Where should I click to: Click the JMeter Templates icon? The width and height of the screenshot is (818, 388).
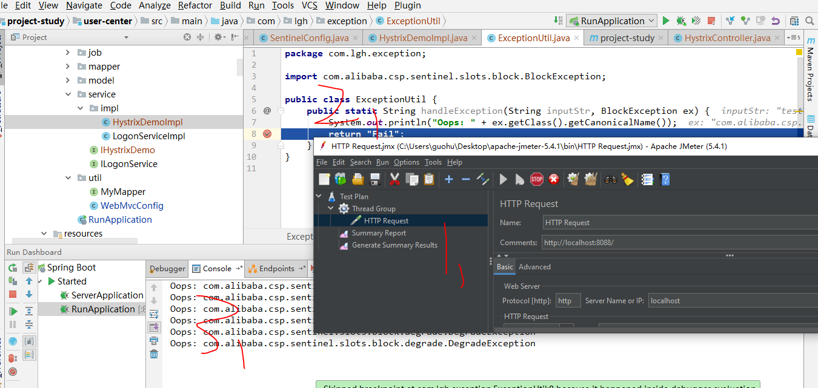point(340,179)
